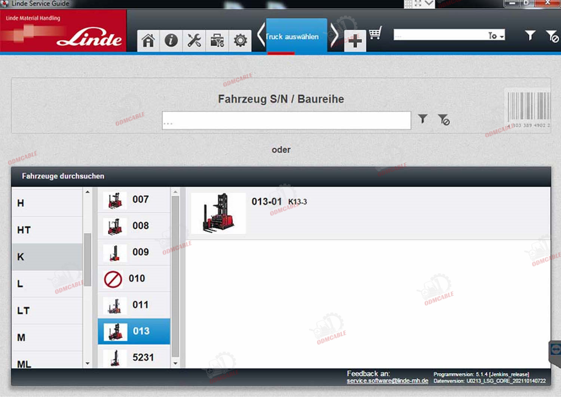
Task: Select truck category H
Action: click(47, 203)
